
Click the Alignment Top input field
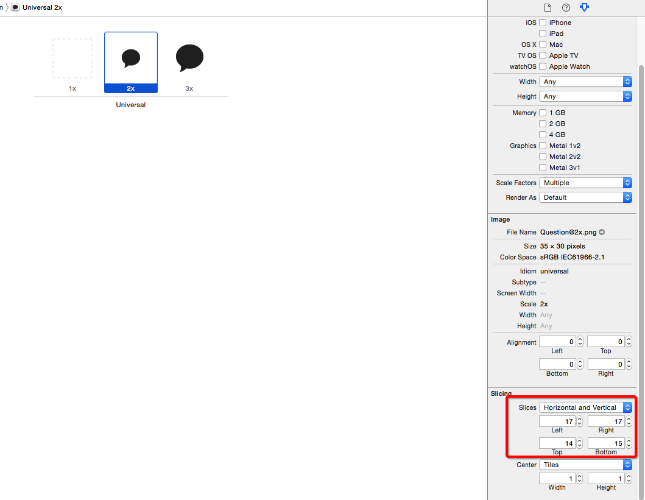click(606, 342)
